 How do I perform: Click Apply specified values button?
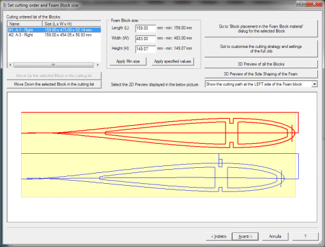173,61
